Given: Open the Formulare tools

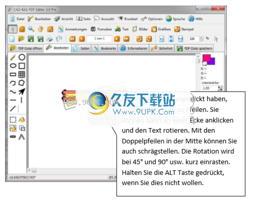Looking at the screenshot, I should (101, 29).
